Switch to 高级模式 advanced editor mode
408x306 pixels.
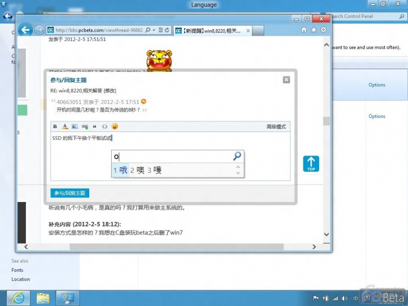[276, 126]
